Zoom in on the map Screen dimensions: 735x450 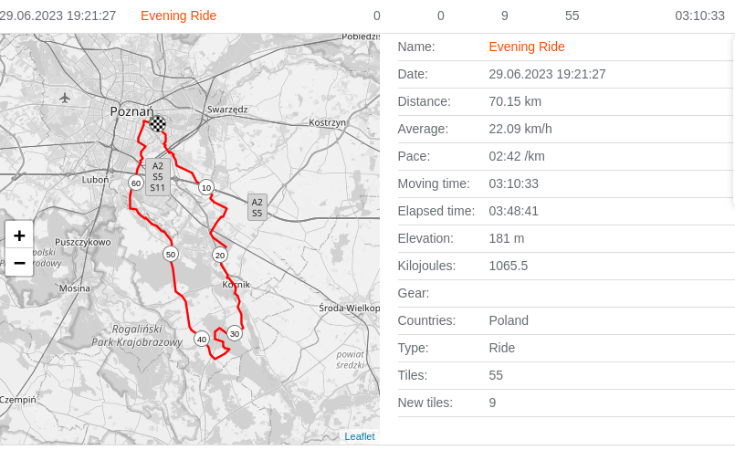pos(19,235)
